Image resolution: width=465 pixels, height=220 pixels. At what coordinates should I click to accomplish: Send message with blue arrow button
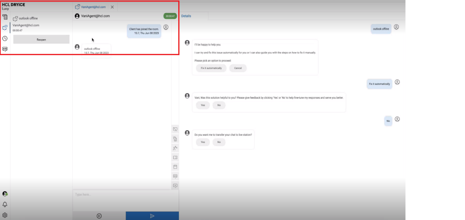[152, 216]
